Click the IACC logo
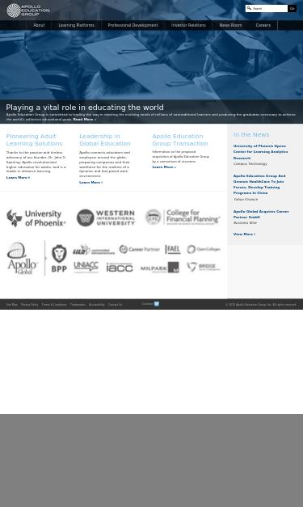This screenshot has height=507, width=303. tap(120, 268)
